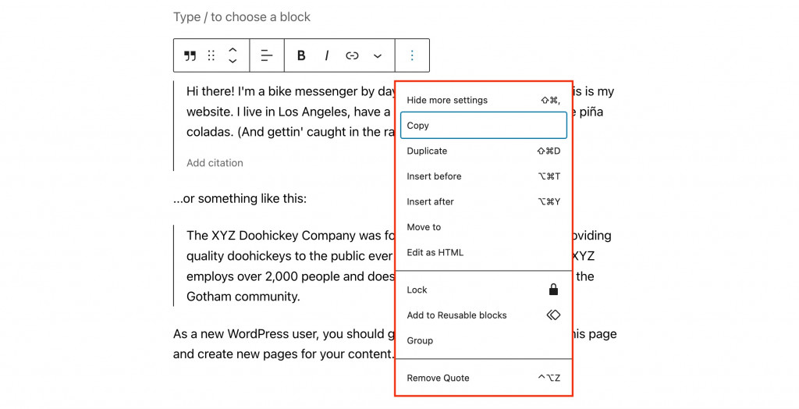Click the Add citation field
Screen dimensions: 799x409
click(x=215, y=162)
